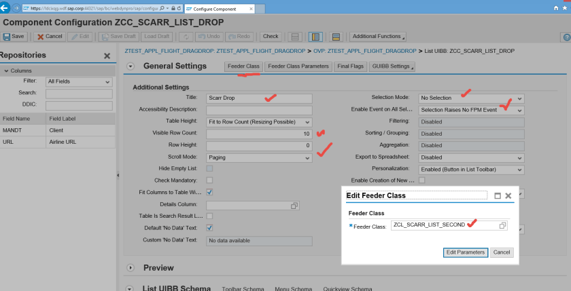Toggle Table Is Search Result List checkbox

[x=209, y=216]
